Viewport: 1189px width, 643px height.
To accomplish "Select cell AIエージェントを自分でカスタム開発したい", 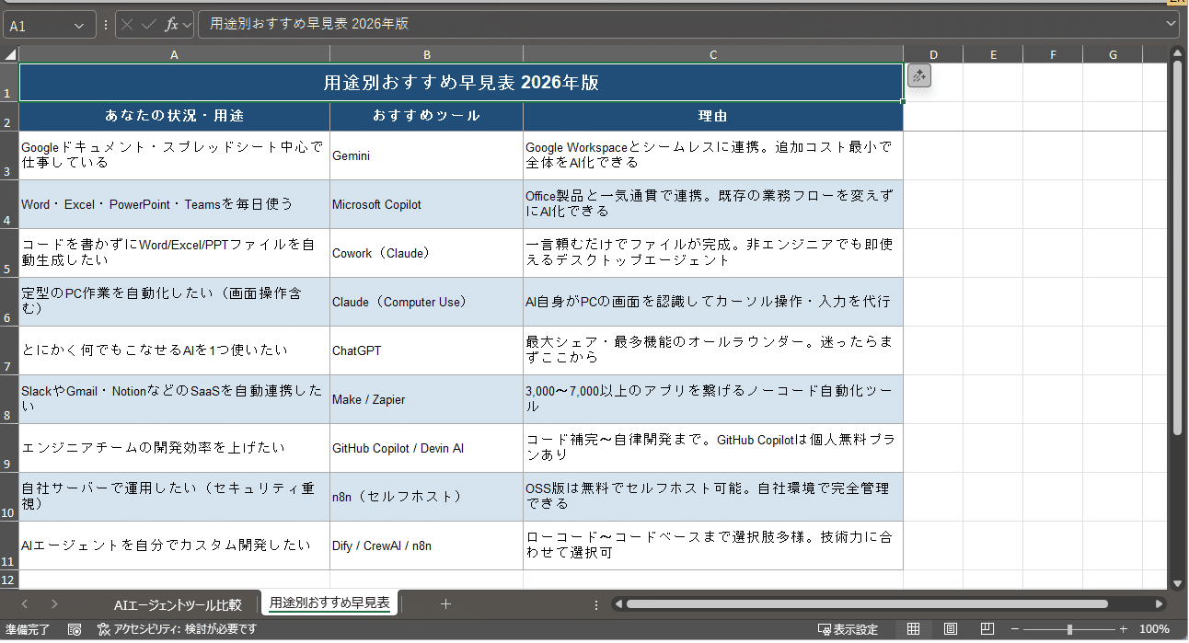I will point(175,545).
